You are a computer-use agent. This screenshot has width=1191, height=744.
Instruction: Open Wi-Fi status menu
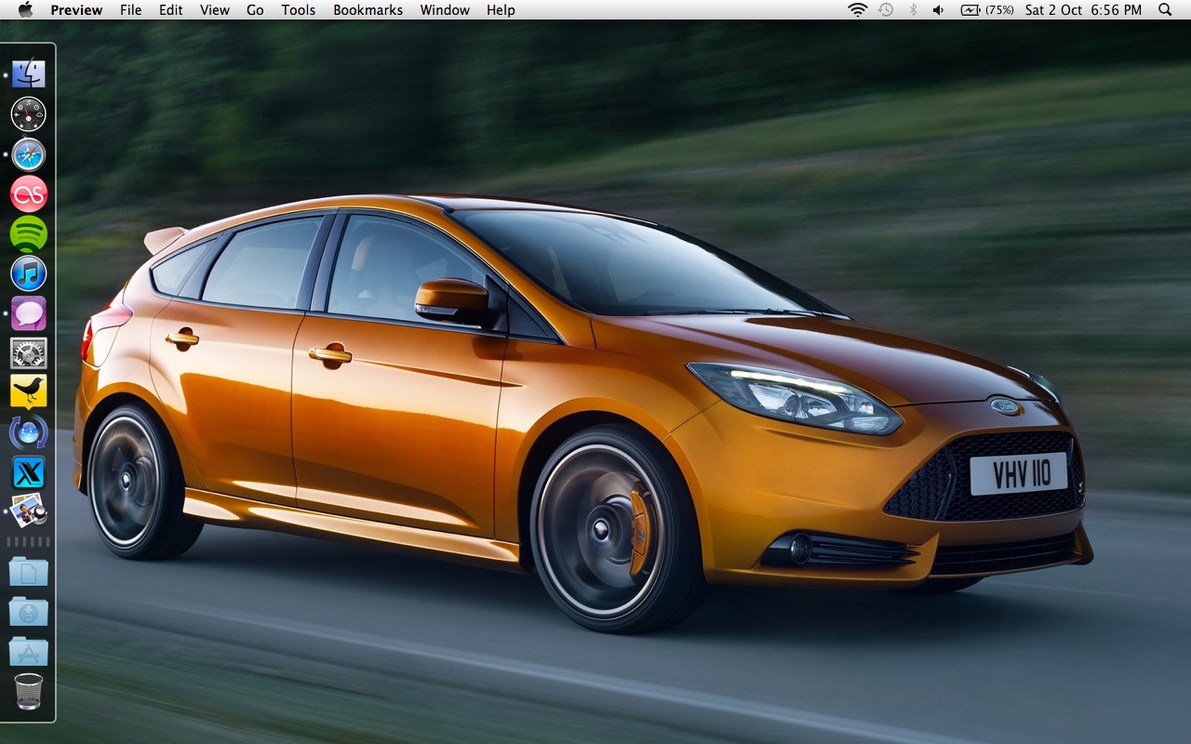point(857,10)
